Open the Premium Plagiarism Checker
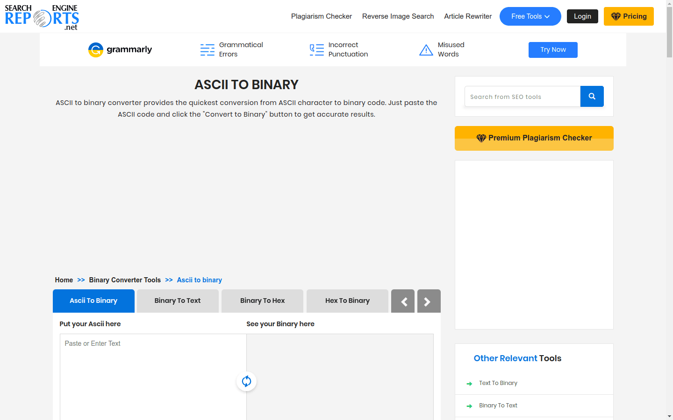673x420 pixels. pyautogui.click(x=534, y=138)
